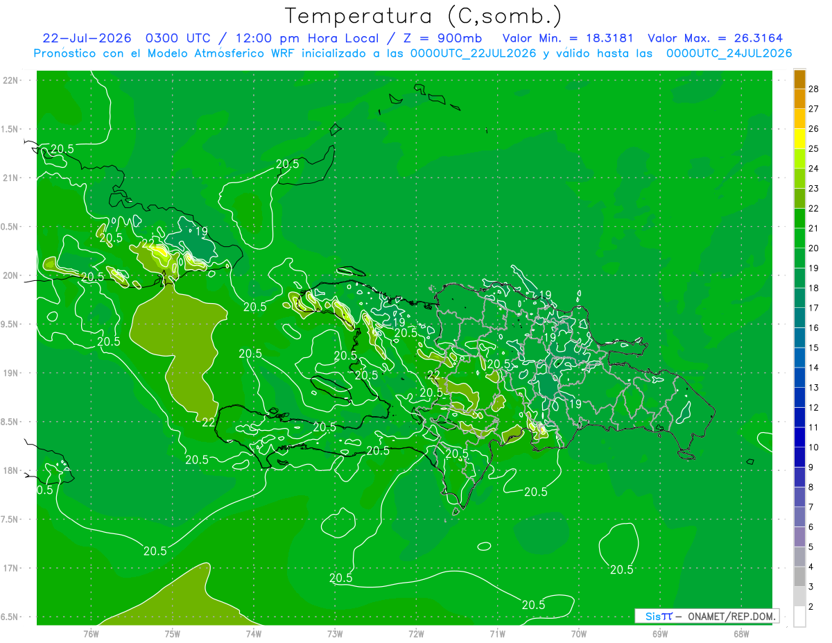Click the 'Temperatura (C,somb.)' chart title

click(x=424, y=16)
